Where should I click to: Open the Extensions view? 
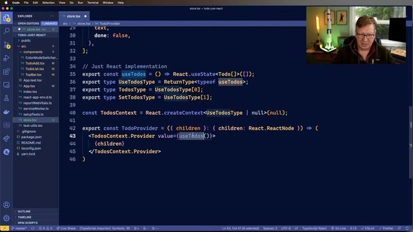click(x=6, y=72)
